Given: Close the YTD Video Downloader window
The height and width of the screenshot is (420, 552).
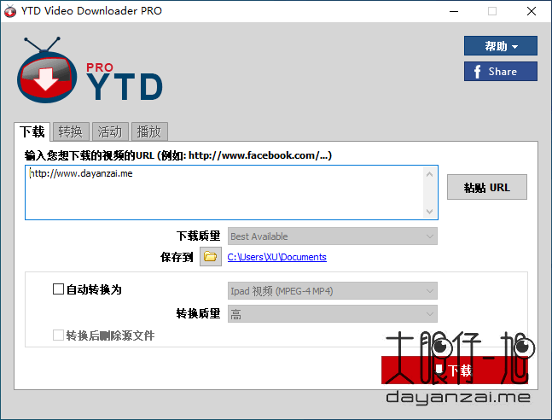Looking at the screenshot, I should pos(532,11).
